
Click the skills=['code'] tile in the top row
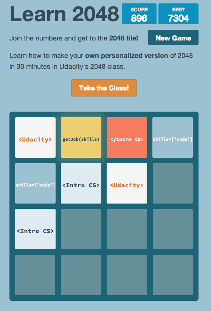172,137
